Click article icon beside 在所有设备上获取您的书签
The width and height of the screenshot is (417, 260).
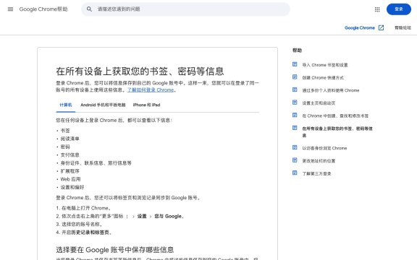pos(295,128)
